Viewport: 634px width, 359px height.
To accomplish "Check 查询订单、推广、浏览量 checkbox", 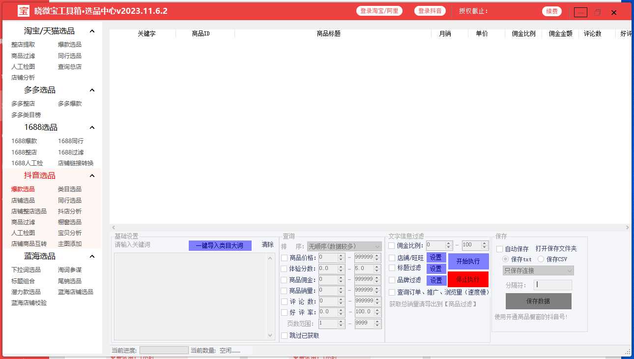I will 392,292.
